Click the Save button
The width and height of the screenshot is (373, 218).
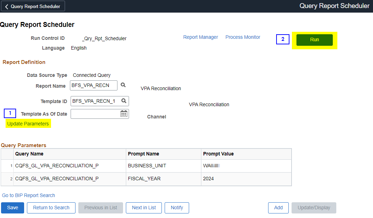click(13, 208)
